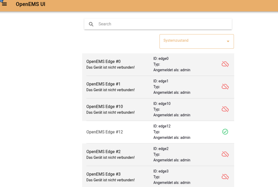Image resolution: width=278 pixels, height=187 pixels.
Task: Open the Systemzustand dropdown
Action: [193, 41]
